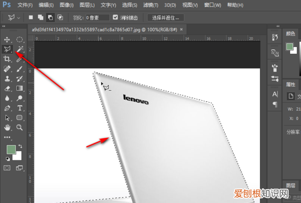The width and height of the screenshot is (301, 203).
Task: Open the 3D panel icon
Action: (275, 53)
